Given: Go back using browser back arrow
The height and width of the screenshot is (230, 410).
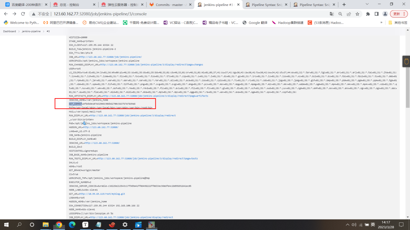Looking at the screenshot, I should click(x=6, y=14).
